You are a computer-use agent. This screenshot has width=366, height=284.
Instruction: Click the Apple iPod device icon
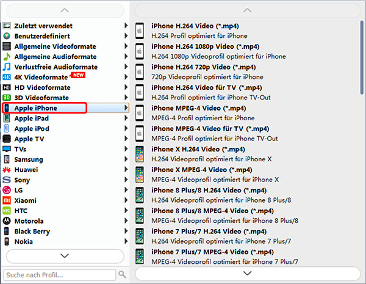pyautogui.click(x=7, y=128)
